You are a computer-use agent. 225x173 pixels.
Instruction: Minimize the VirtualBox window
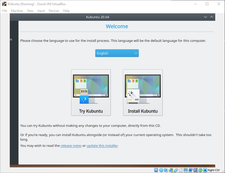pos(195,4)
